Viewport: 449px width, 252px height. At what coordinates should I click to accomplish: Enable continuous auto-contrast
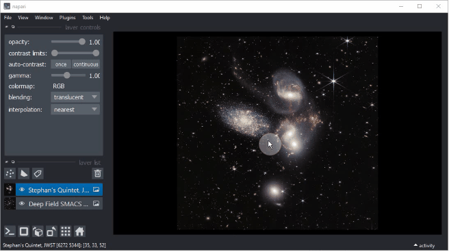pos(86,64)
